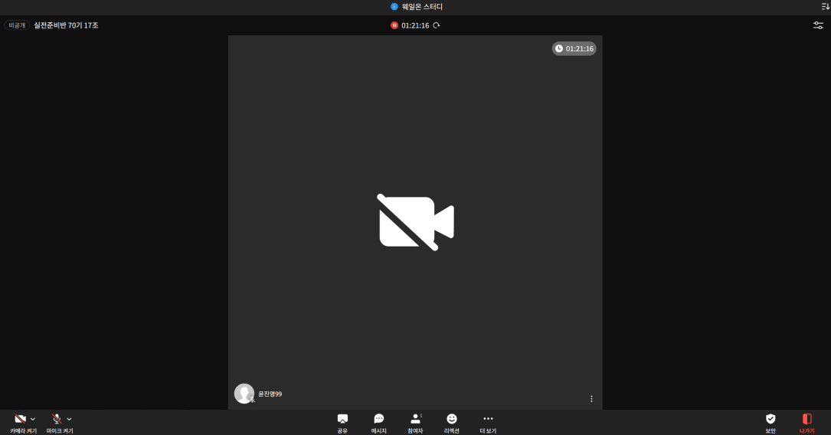The height and width of the screenshot is (435, 831).
Task: Click the room title 실전준비반 70기 17조
Action: (x=66, y=25)
